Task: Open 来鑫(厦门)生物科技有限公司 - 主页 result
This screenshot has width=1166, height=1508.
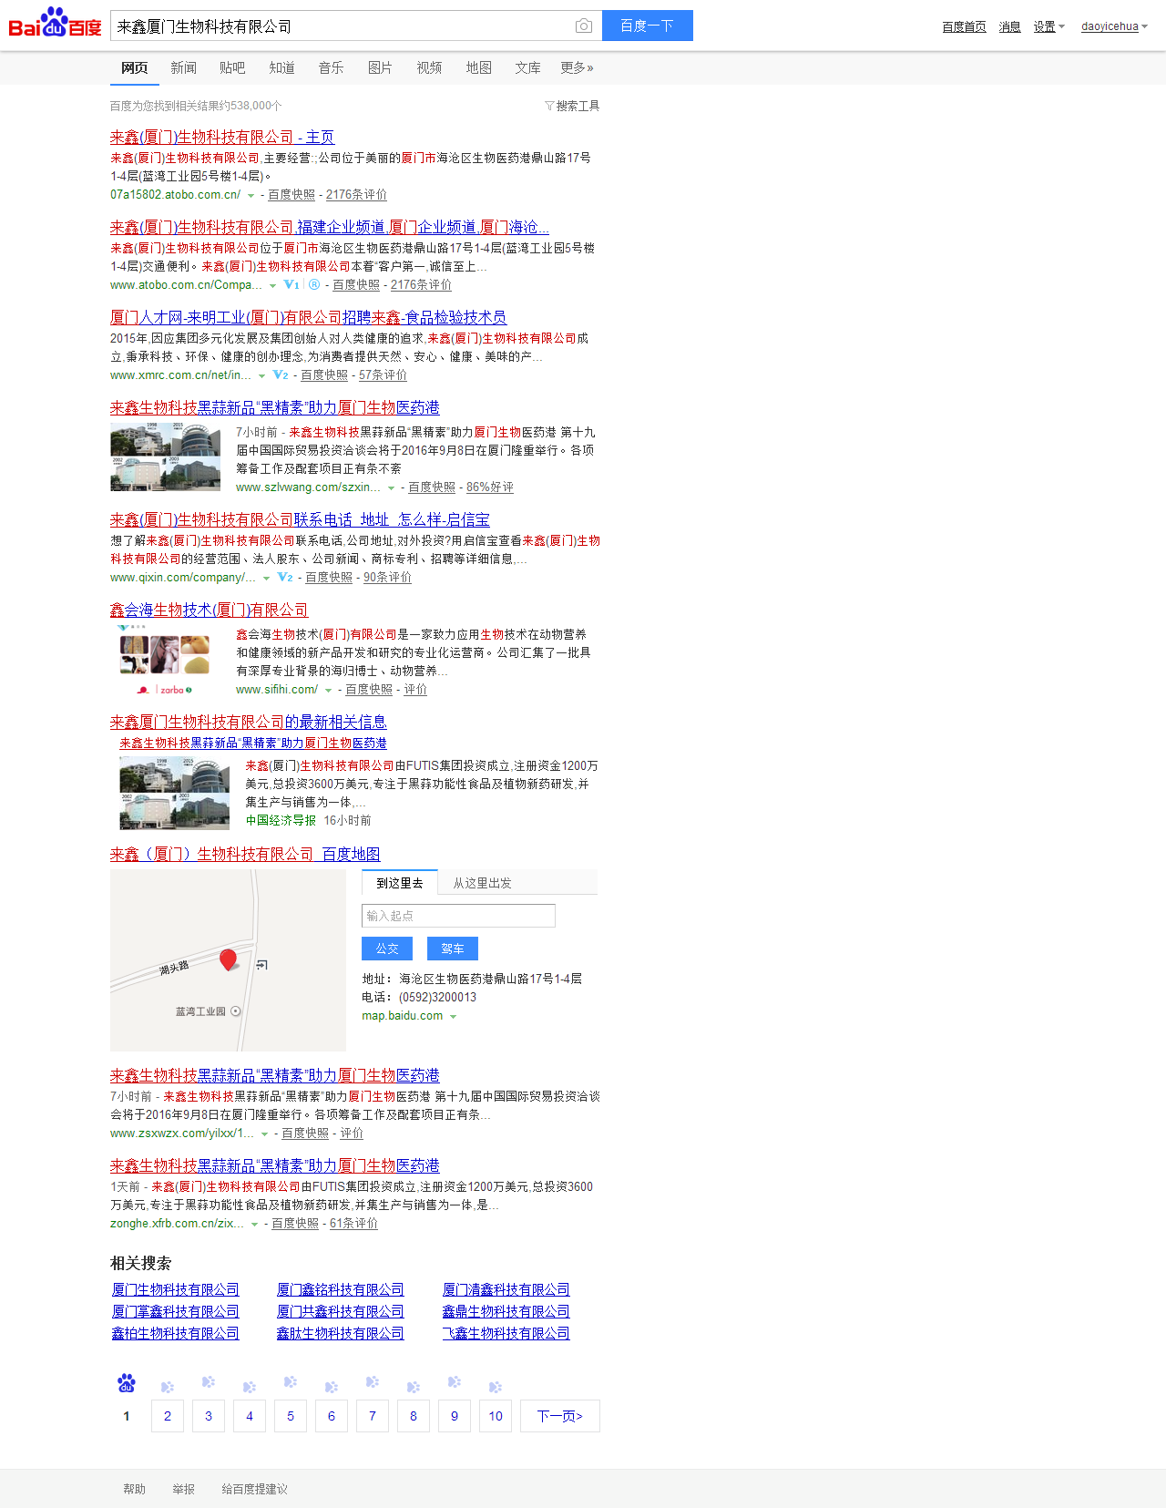Action: pyautogui.click(x=222, y=138)
